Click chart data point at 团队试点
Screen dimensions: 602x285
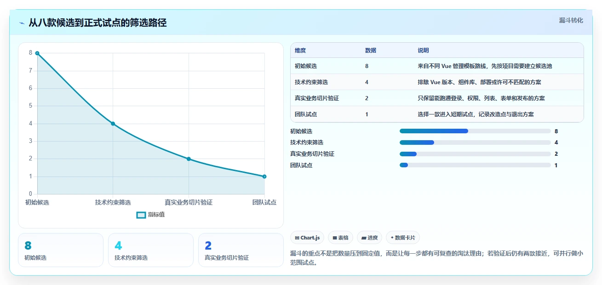[x=264, y=177]
